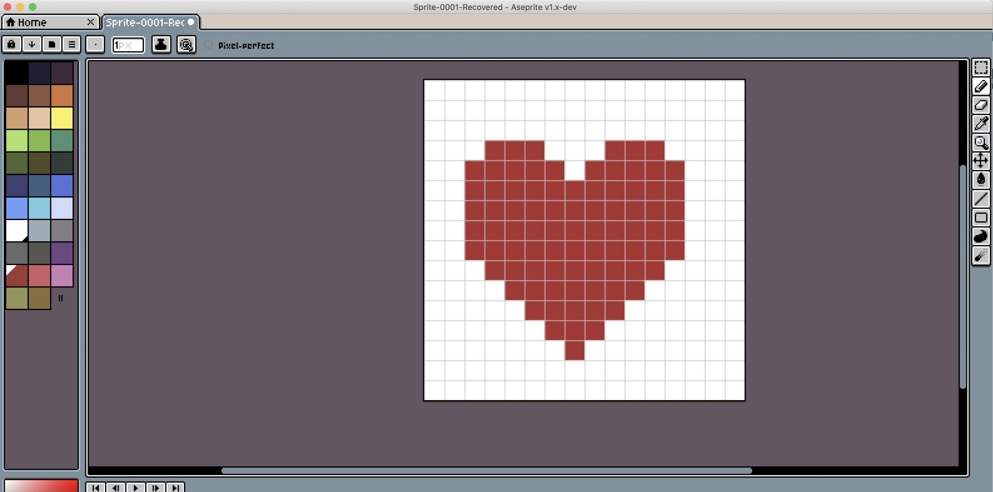993x492 pixels.
Task: Click the horizontal canvas scrollbar
Action: (x=486, y=471)
